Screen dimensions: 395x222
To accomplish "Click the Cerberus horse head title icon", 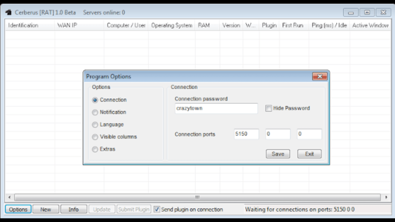I will point(8,12).
